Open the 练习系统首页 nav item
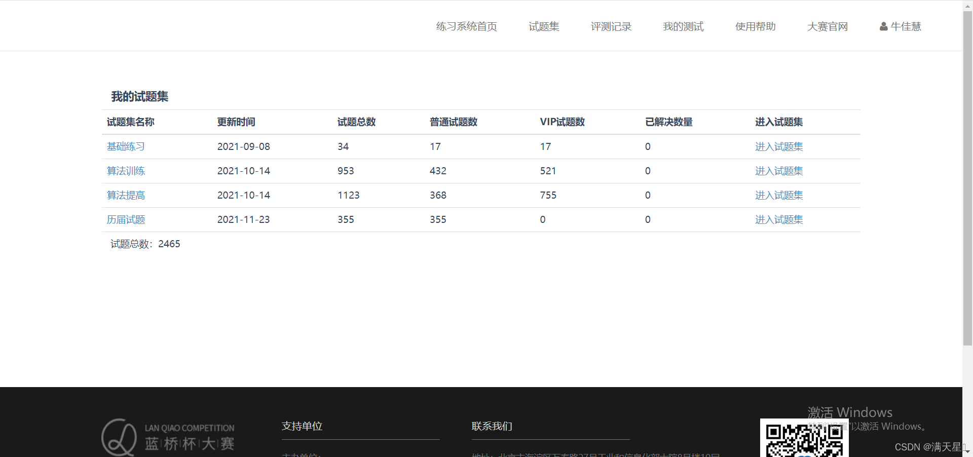 466,26
